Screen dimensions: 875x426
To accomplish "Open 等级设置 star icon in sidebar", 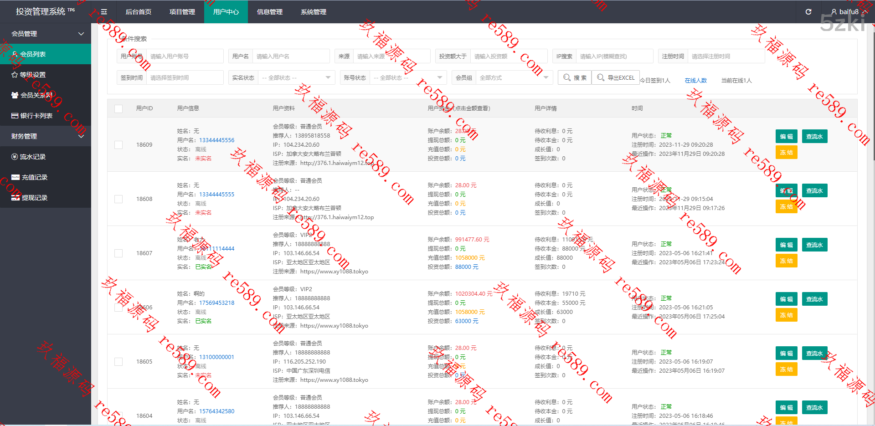I will click(15, 75).
